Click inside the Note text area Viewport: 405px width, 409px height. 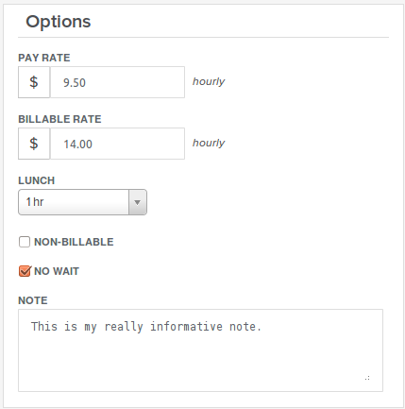[x=200, y=350]
